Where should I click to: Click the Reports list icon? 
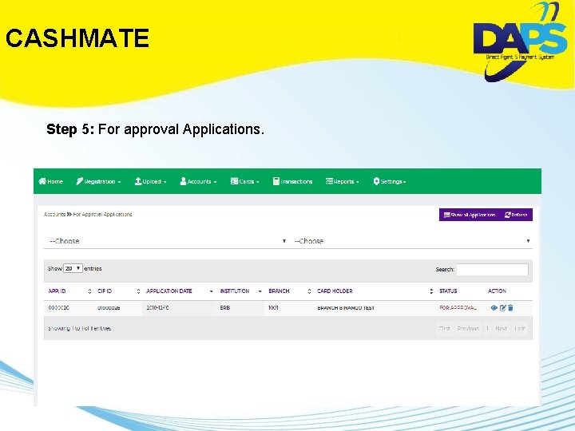329,181
